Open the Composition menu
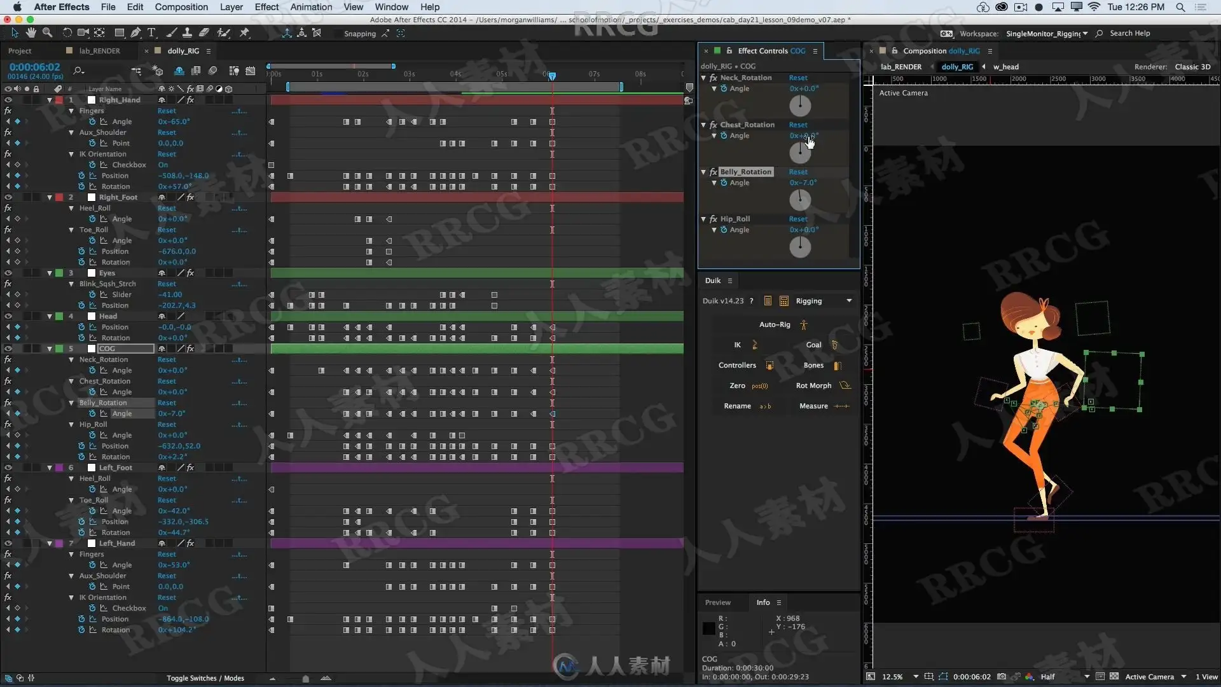The image size is (1221, 687). [181, 7]
